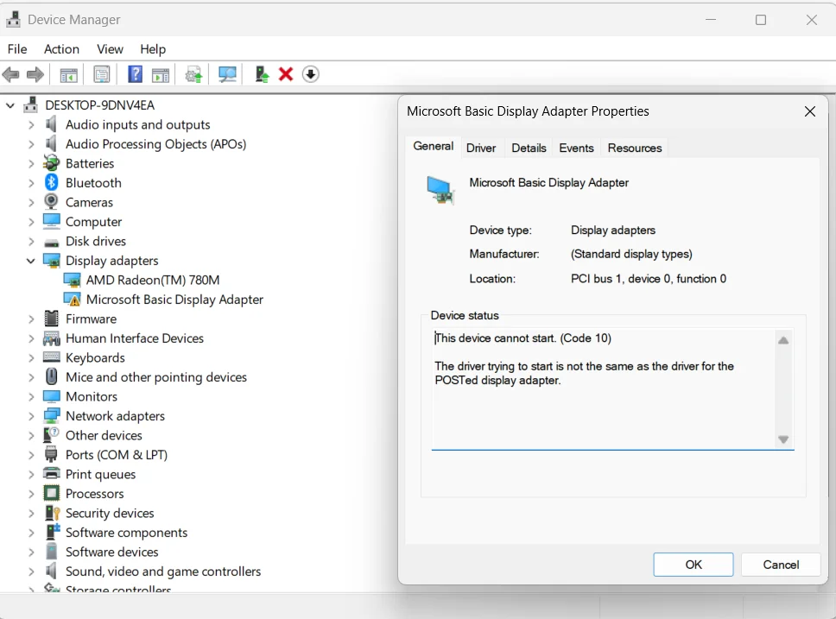Open the File menu

[x=17, y=49]
